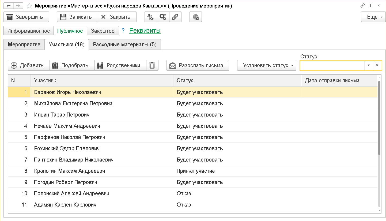Viewport: 386px width, 221px height.
Task: Open the Реквизиты link
Action: point(145,31)
